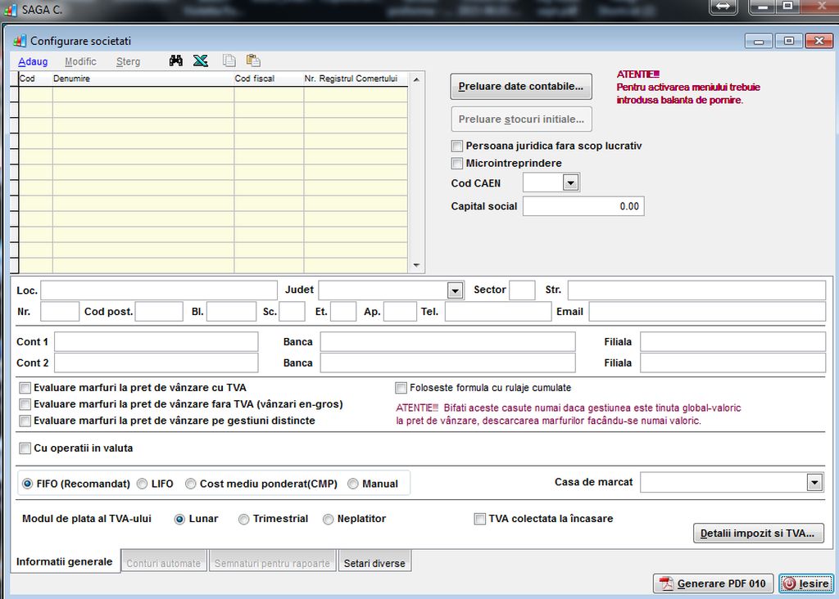Viewport: 839px width, 599px height.
Task: Enable the Microintreprindere checkbox
Action: [x=456, y=163]
